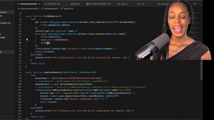The width and height of the screenshot is (214, 120).
Task: Click the preview icon on Preview README.md tab
Action: (88, 4)
